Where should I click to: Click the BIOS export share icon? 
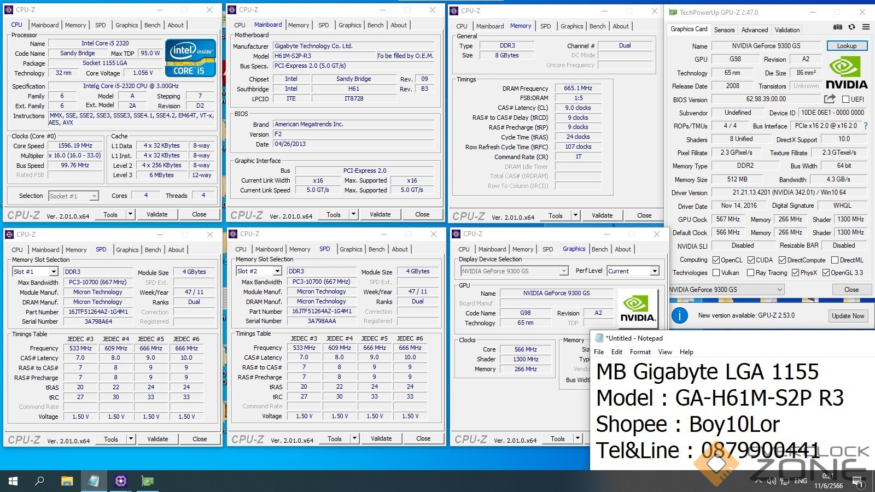point(830,99)
